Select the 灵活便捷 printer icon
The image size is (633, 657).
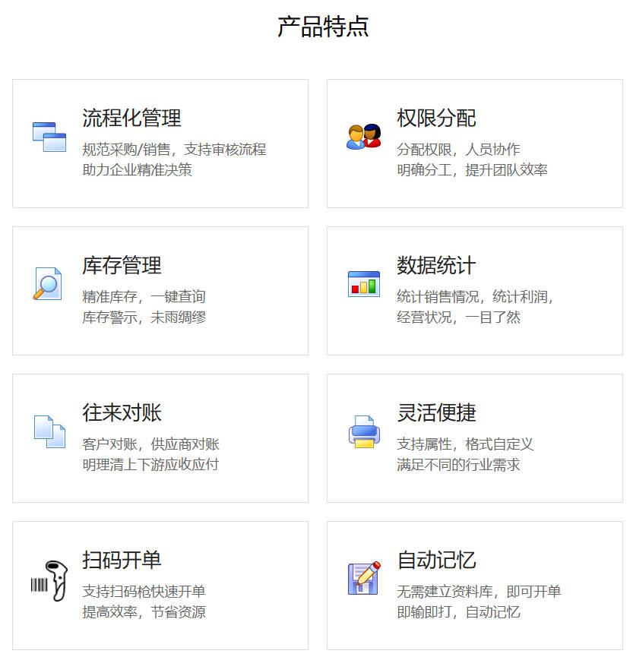click(x=362, y=431)
